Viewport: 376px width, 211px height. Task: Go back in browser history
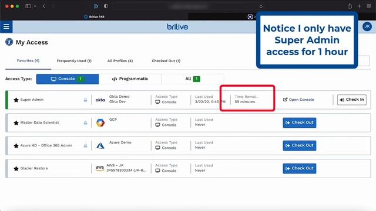pyautogui.click(x=44, y=6)
